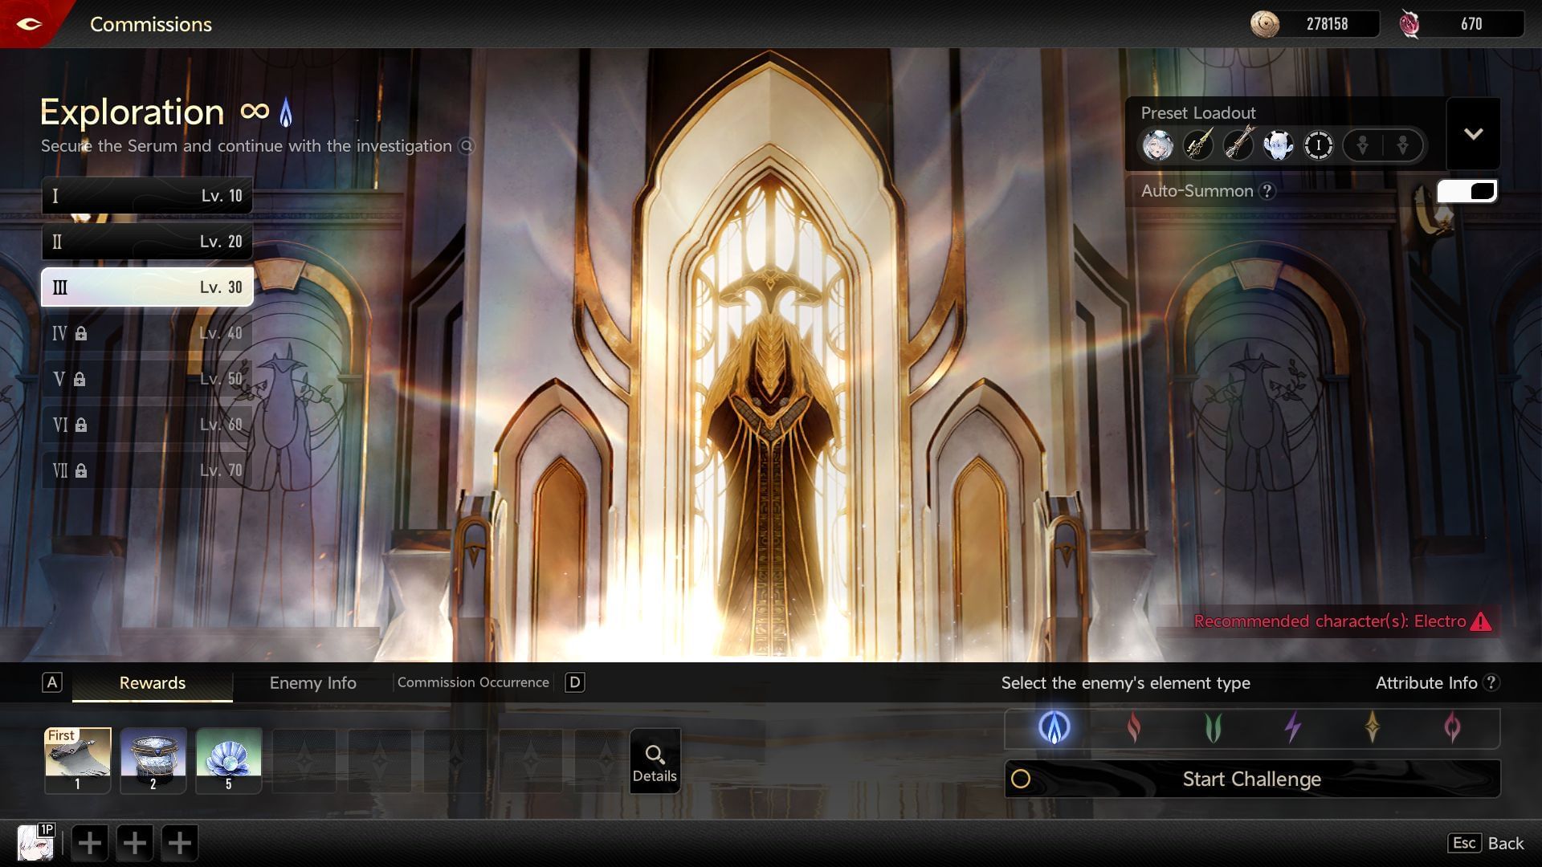The image size is (1542, 867).
Task: Select the green element type icon
Action: coord(1212,728)
